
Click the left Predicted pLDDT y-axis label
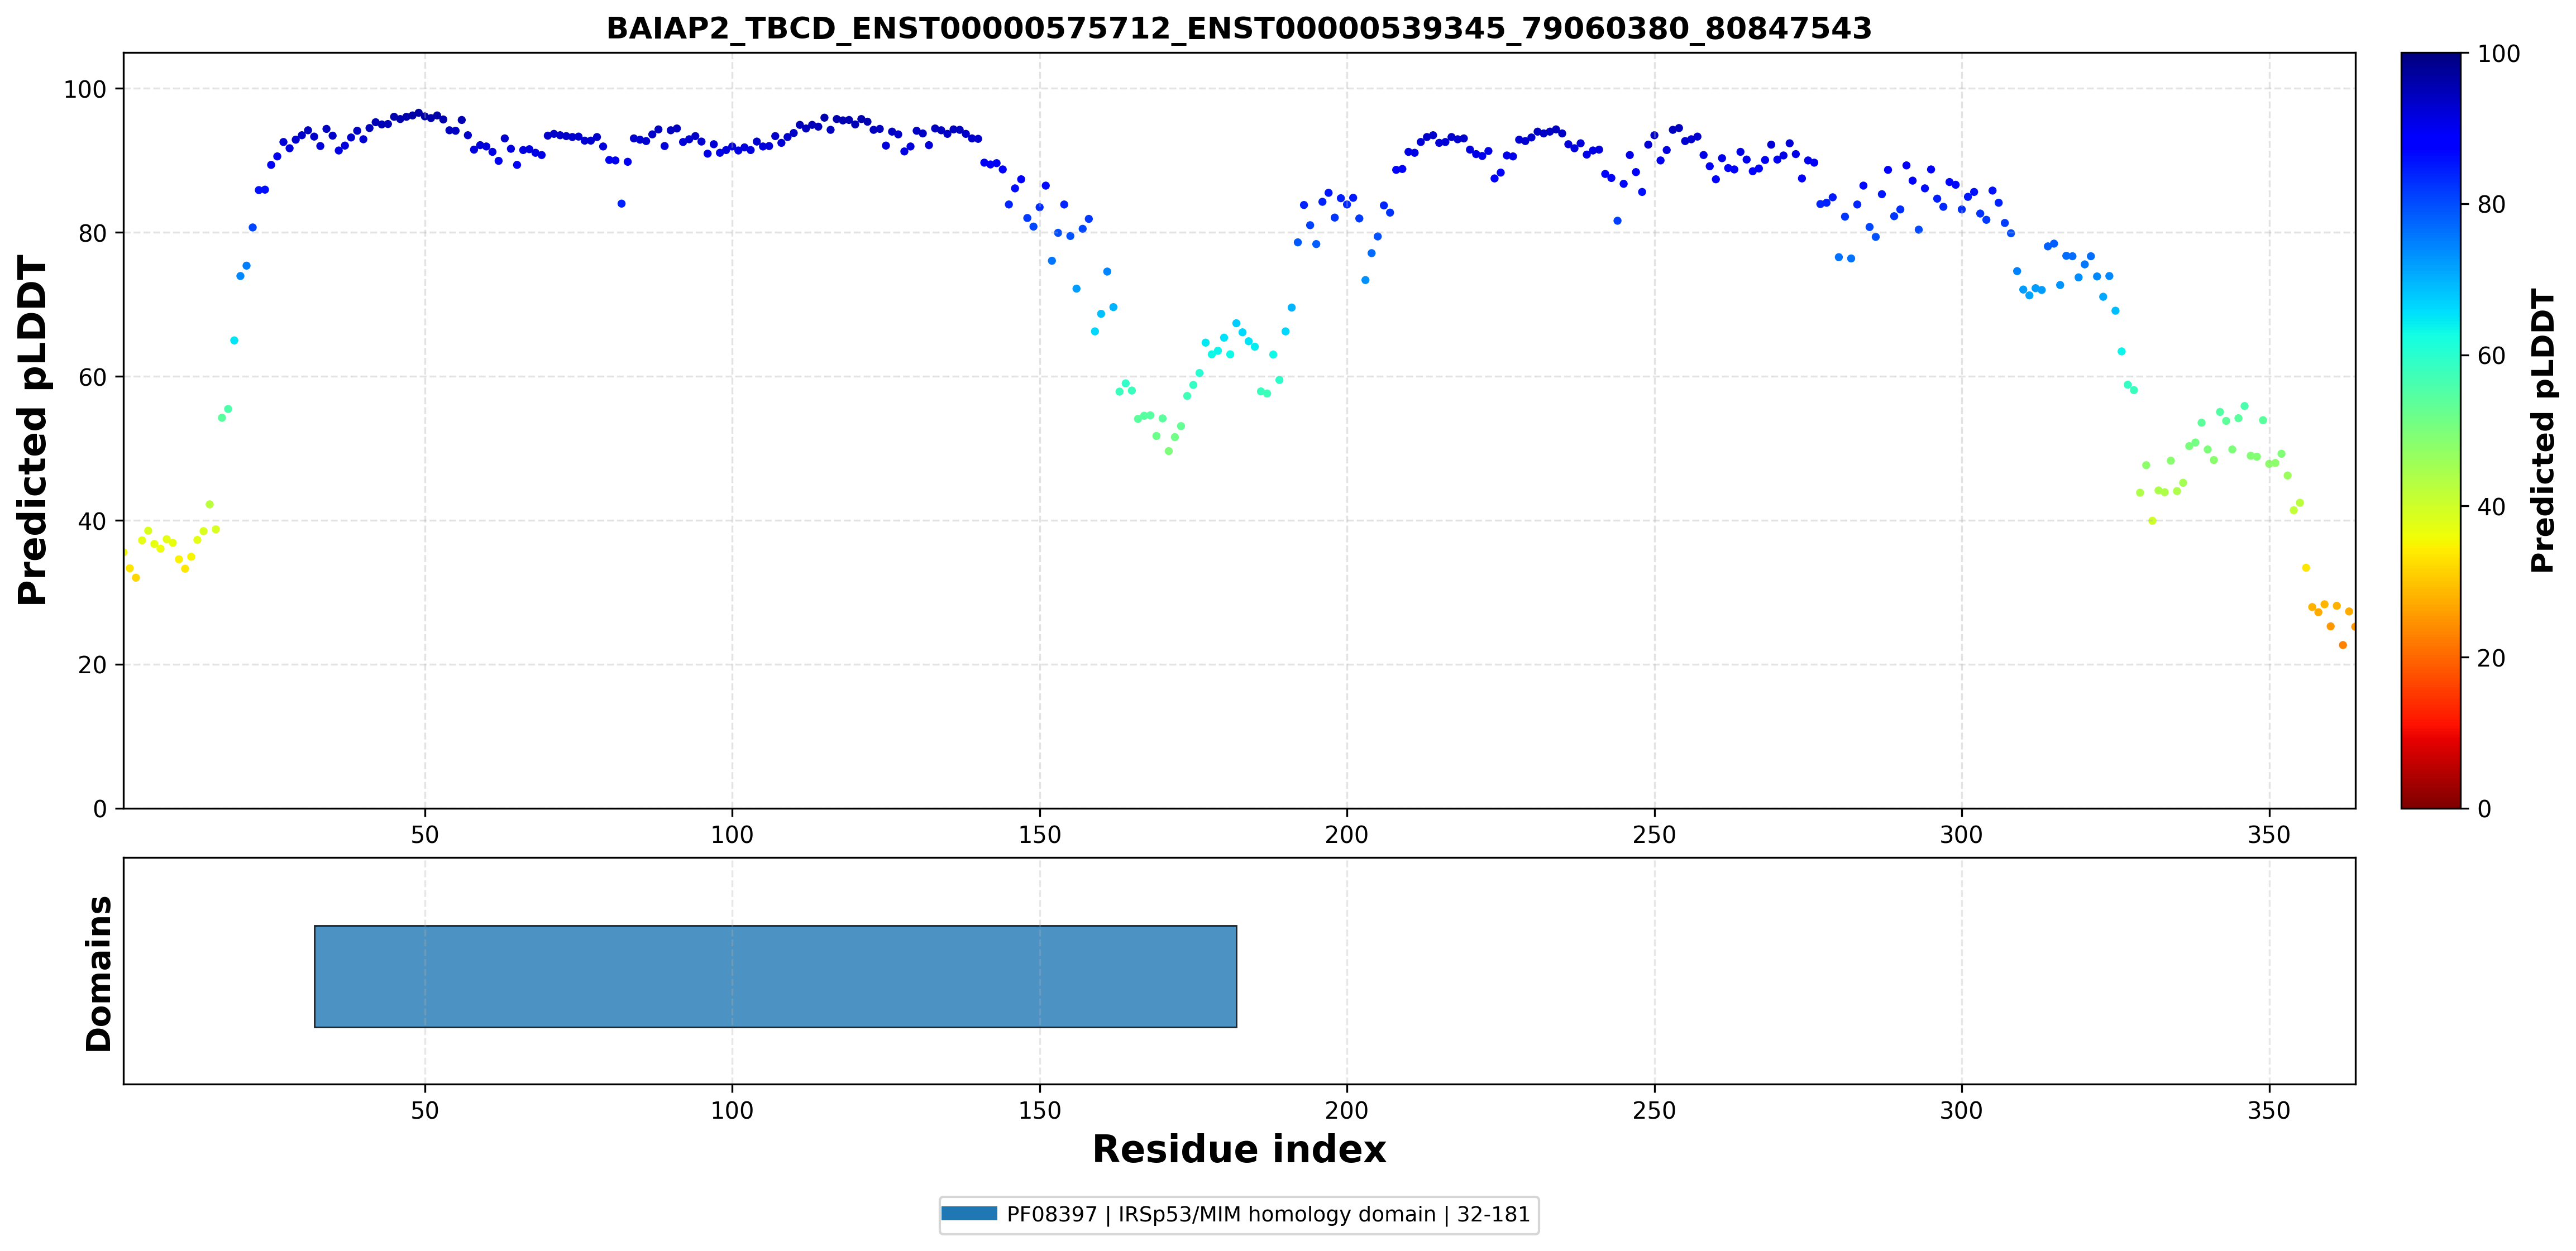(x=33, y=430)
